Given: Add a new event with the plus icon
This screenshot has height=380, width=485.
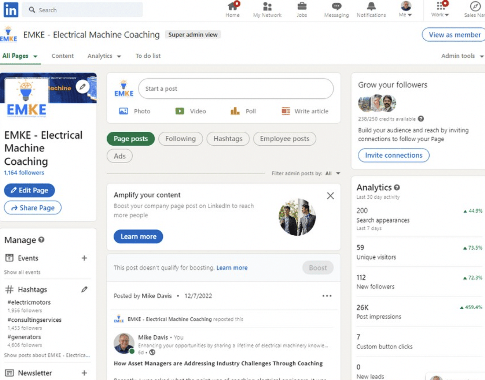Looking at the screenshot, I should [84, 258].
